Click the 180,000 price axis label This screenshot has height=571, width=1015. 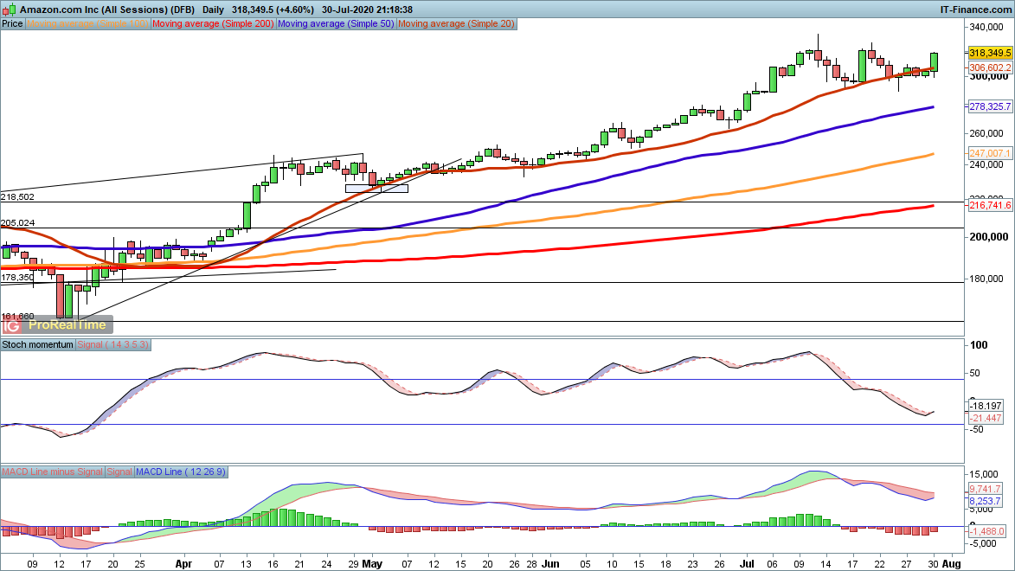pos(986,279)
